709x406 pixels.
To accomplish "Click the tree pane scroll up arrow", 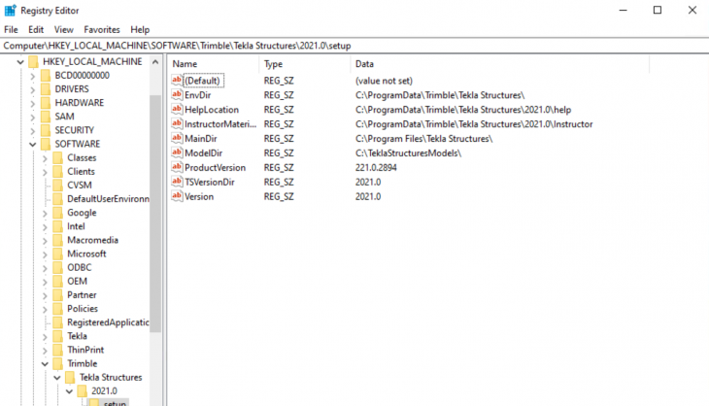I will click(155, 62).
